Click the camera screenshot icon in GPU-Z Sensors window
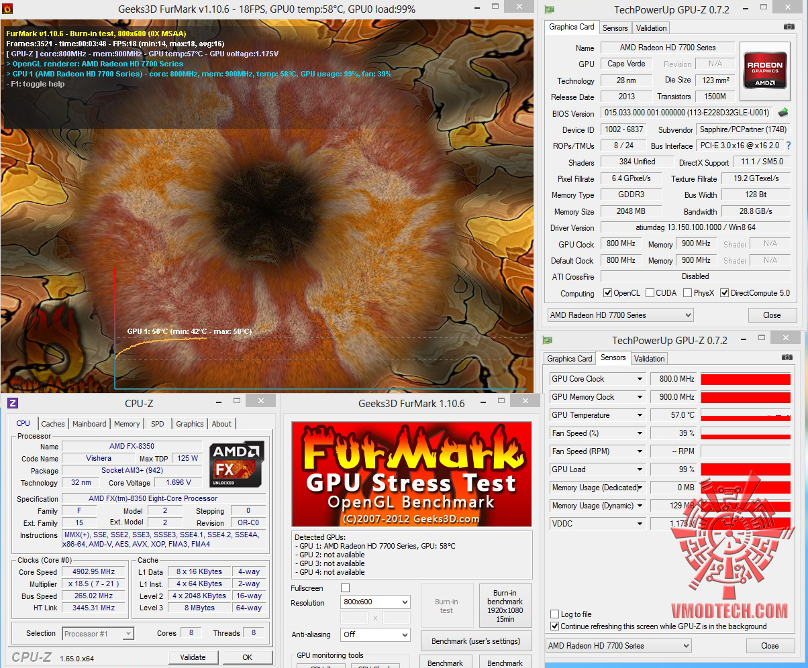This screenshot has height=668, width=808. point(789,357)
